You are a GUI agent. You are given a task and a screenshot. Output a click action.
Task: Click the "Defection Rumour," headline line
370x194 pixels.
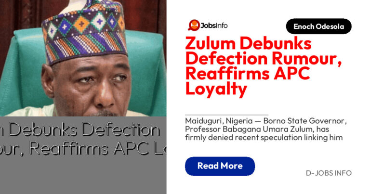(264, 58)
